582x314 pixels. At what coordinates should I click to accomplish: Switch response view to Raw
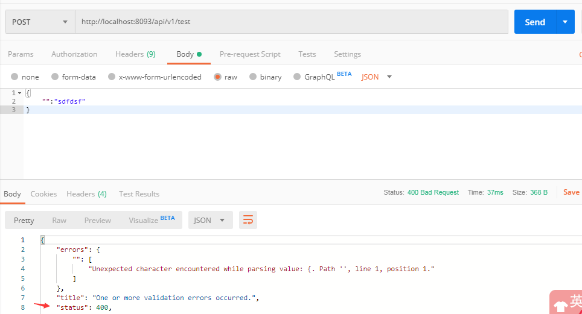(59, 221)
